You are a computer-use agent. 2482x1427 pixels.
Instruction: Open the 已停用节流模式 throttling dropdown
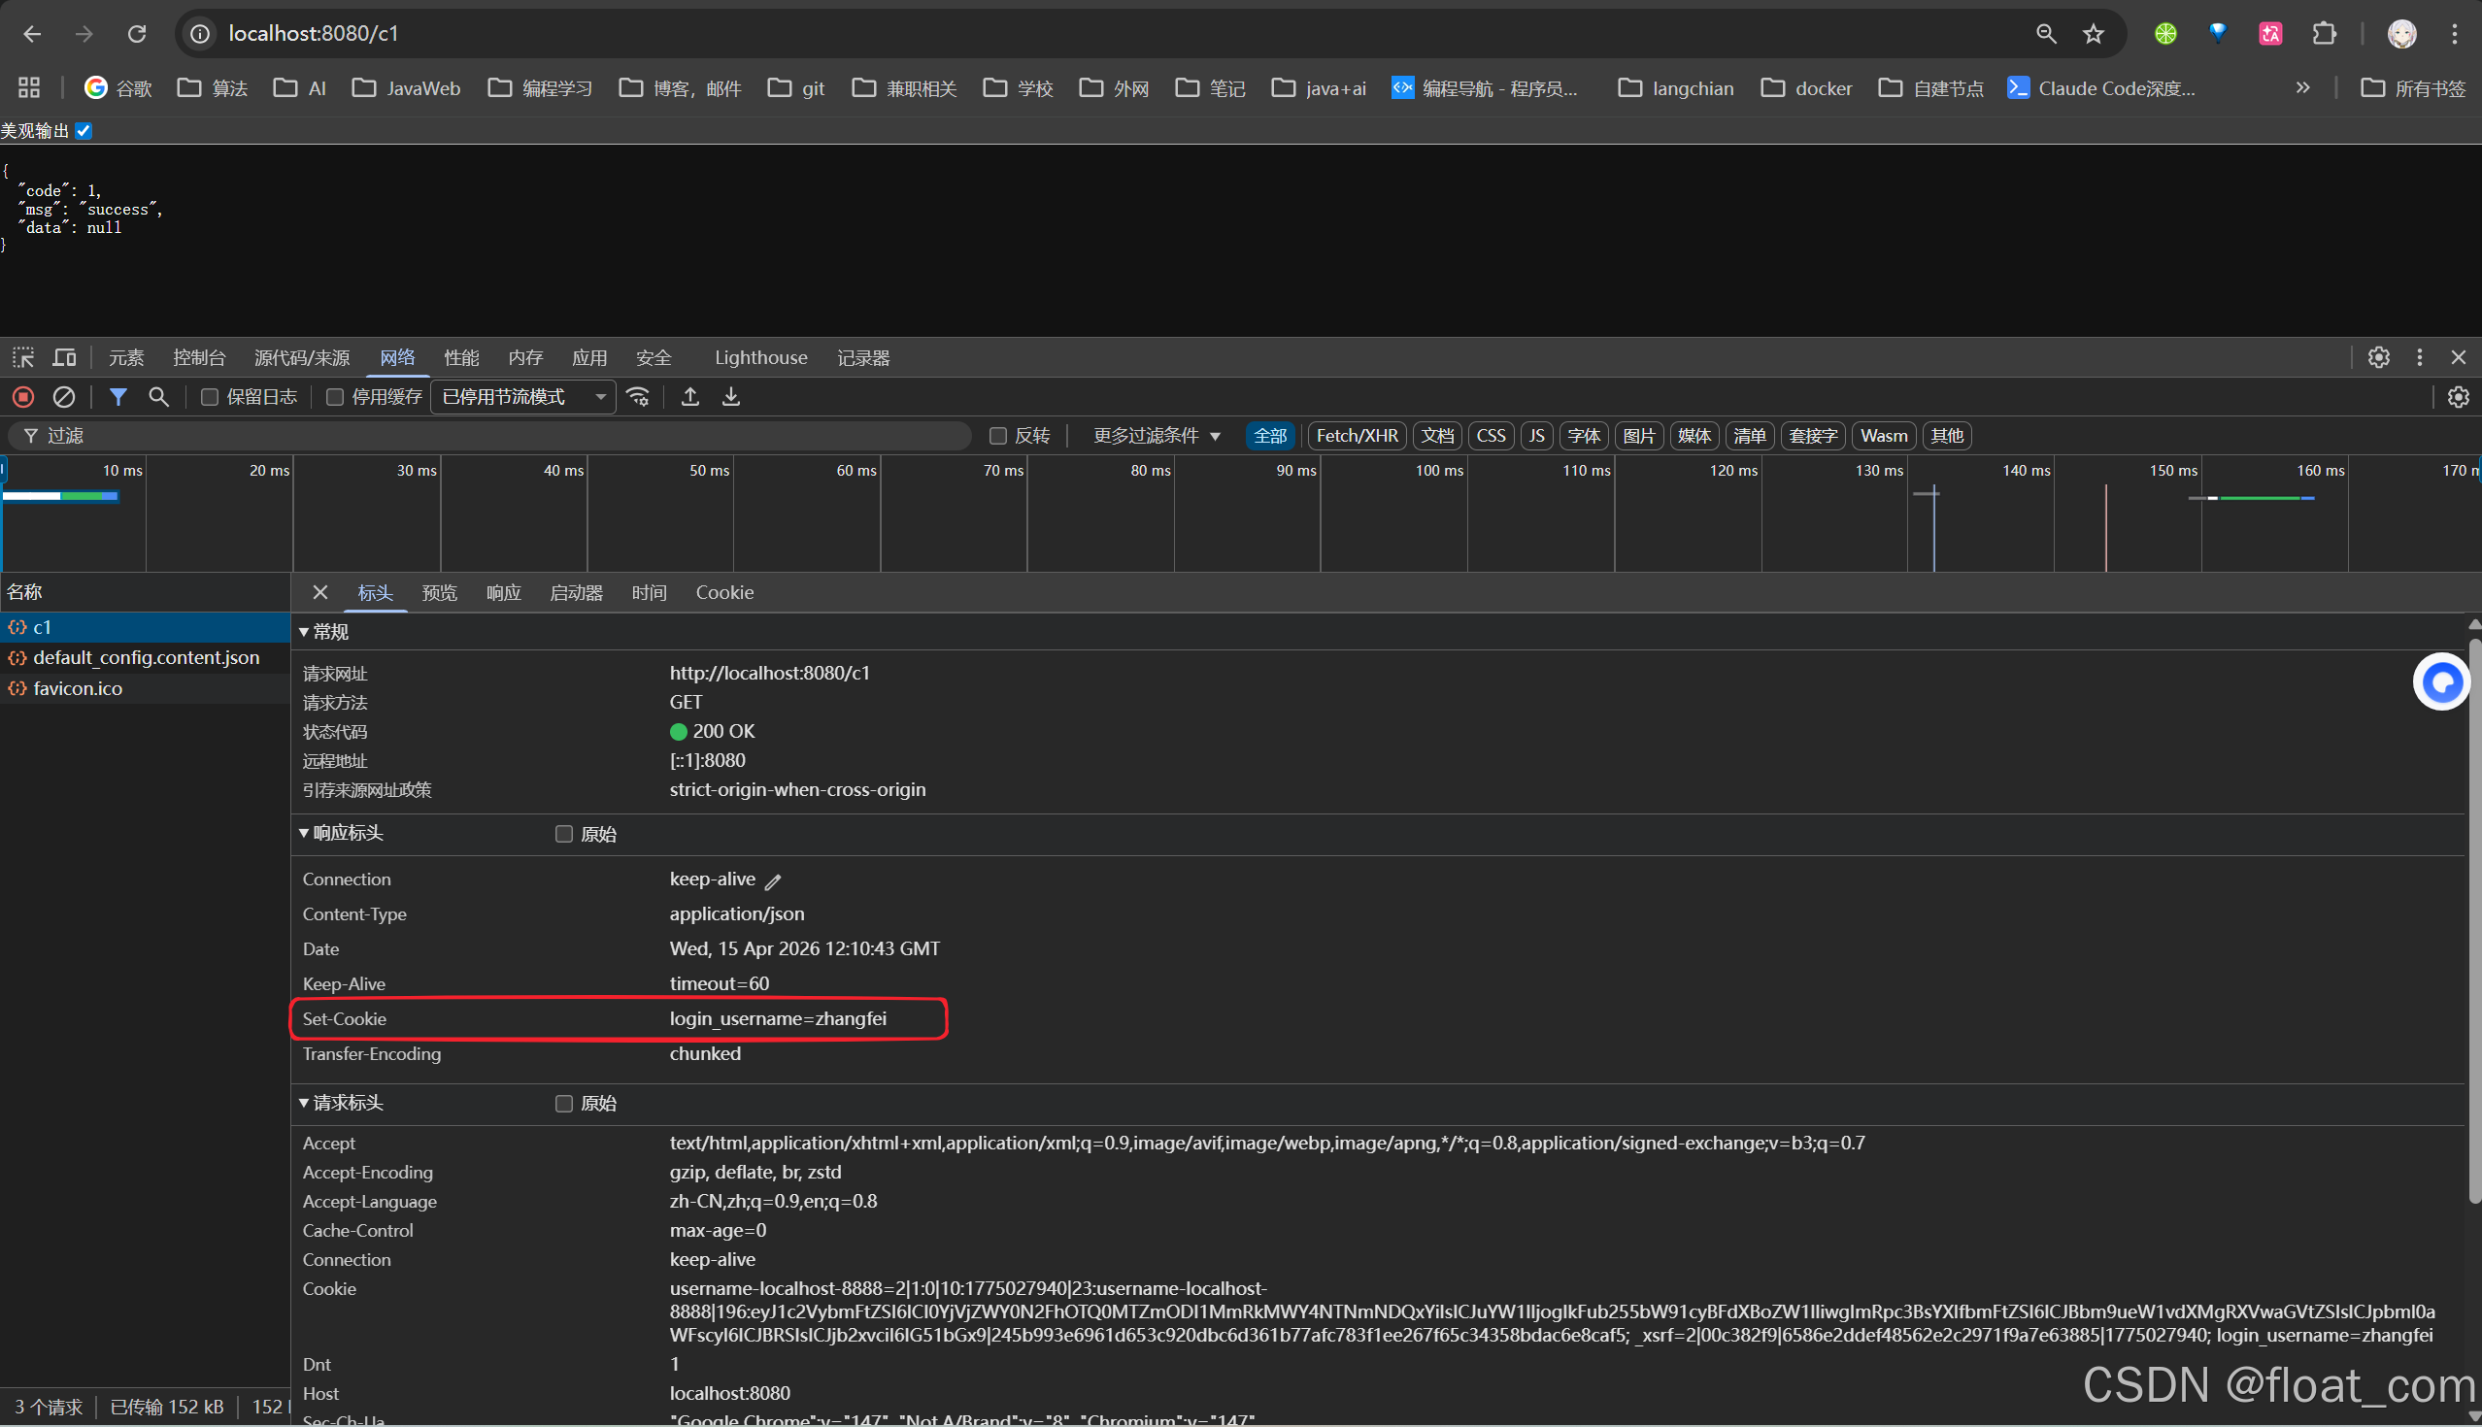pyautogui.click(x=523, y=397)
